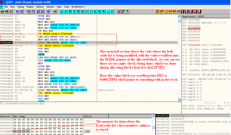Viewport: 231px width, 135px height.
Task: Click the AB plugin toolbar icon
Action: (166, 11)
